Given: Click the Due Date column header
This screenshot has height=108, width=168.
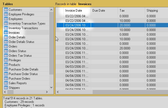Looking at the screenshot, I should point(99,11).
